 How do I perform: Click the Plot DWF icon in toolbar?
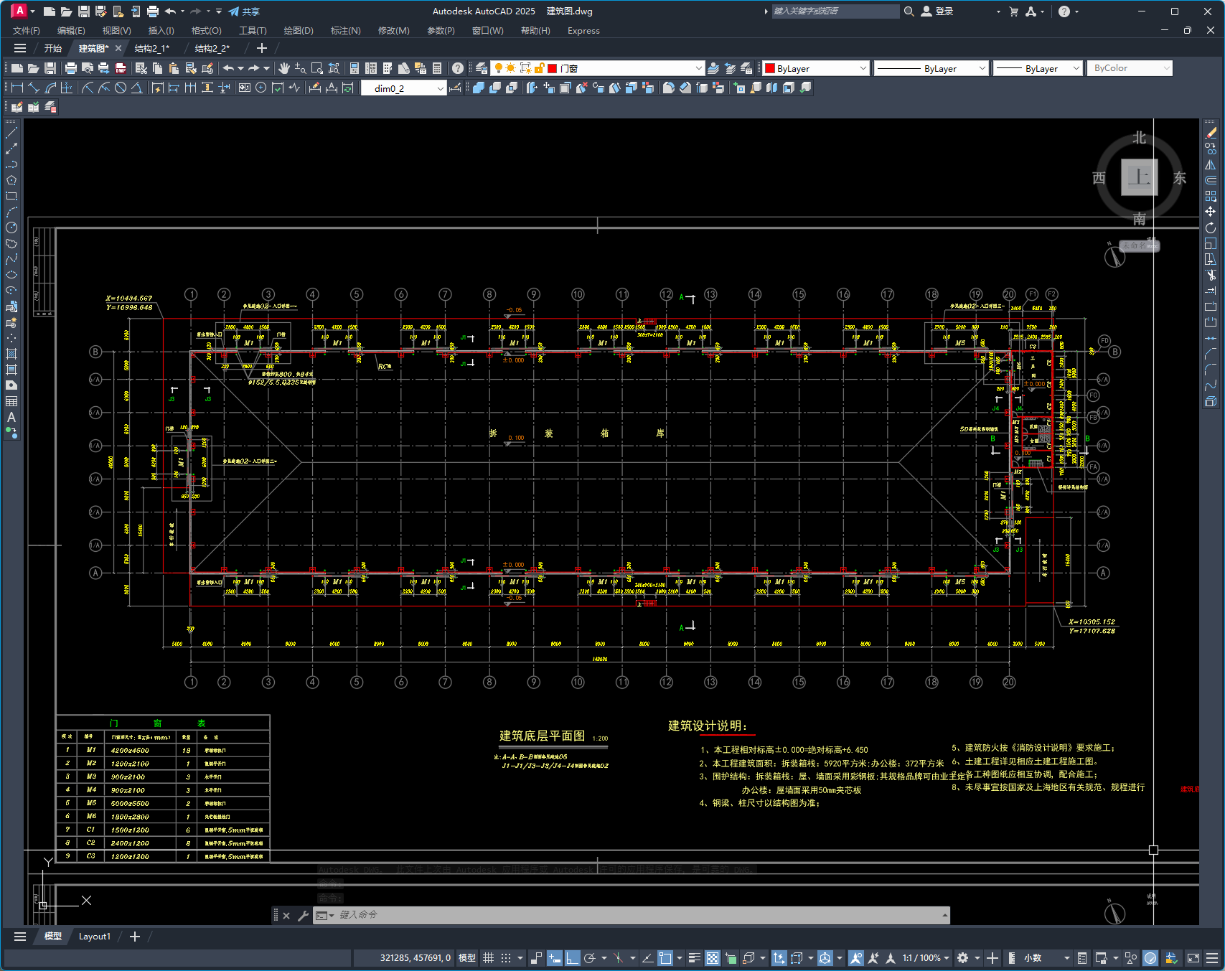point(121,68)
